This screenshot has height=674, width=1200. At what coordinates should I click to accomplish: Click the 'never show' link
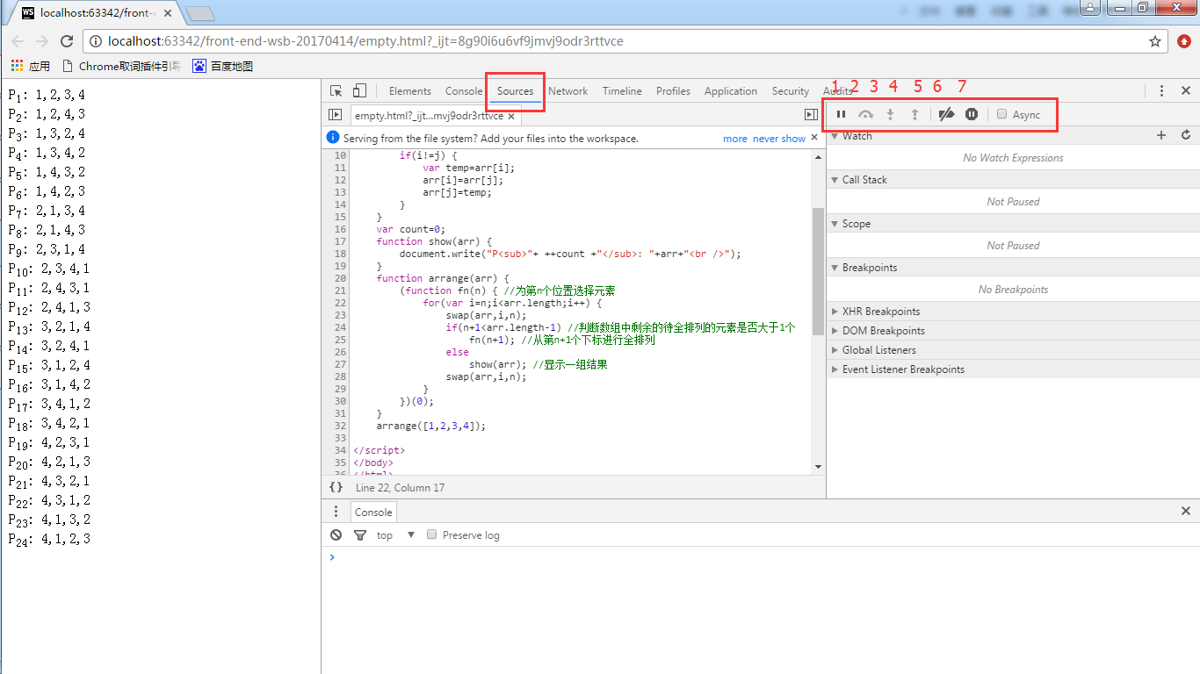click(x=779, y=139)
